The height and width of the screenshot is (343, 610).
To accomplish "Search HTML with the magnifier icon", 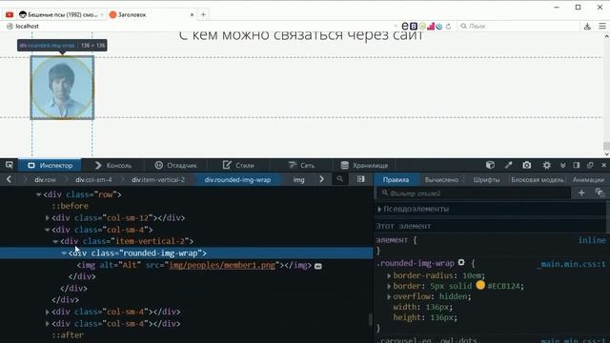I will pos(340,179).
